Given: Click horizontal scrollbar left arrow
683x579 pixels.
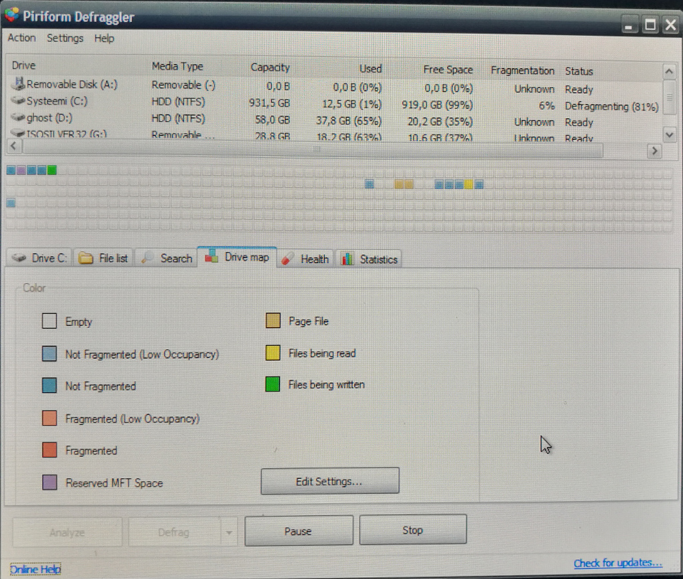Looking at the screenshot, I should (x=14, y=146).
